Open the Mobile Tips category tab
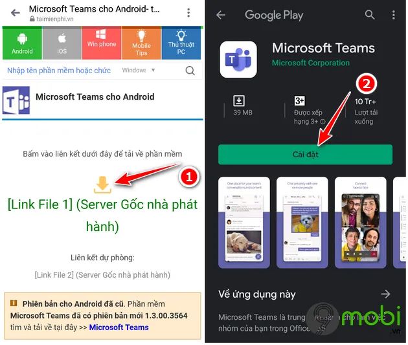408x345 pixels. 141,43
